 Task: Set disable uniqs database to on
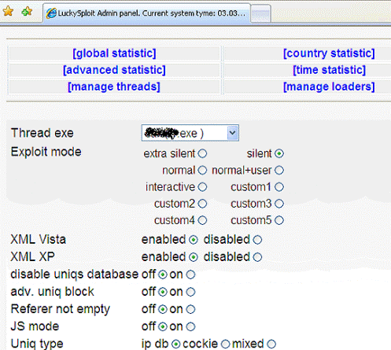point(190,274)
